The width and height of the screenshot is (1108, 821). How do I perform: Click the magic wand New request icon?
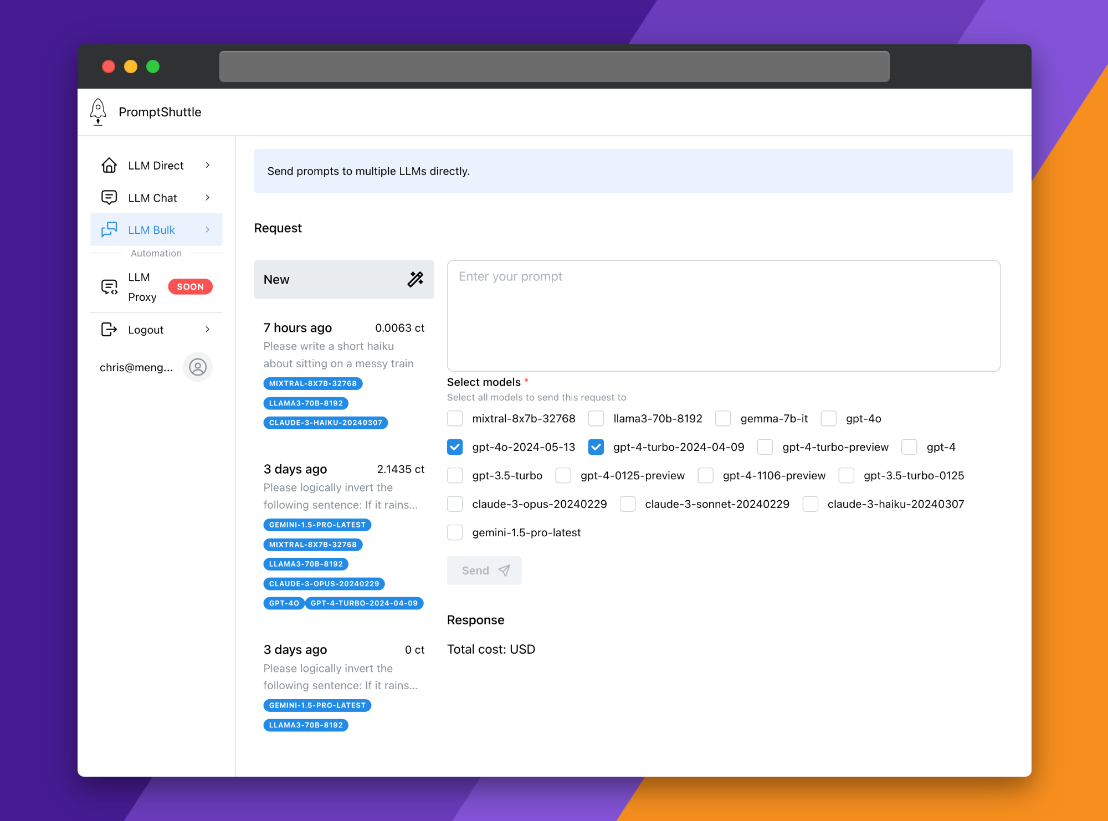(x=415, y=279)
